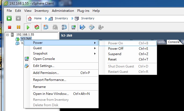This screenshot has width=184, height=111.
Task: Choose Add Permission... from context menu
Action: pos(61,73)
